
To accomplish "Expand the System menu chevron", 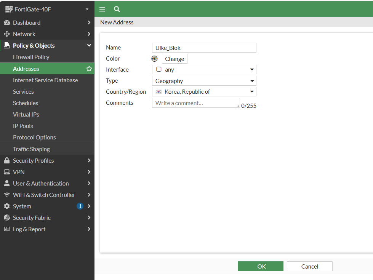I will click(89, 206).
